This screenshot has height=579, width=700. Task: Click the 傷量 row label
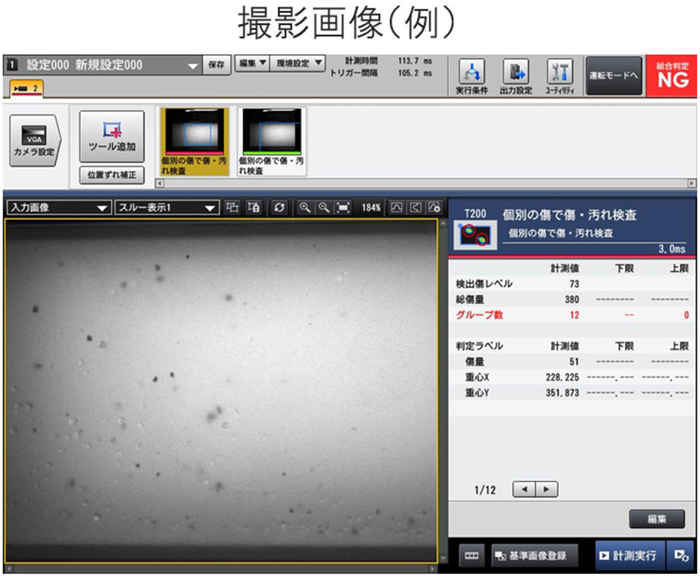(x=475, y=362)
